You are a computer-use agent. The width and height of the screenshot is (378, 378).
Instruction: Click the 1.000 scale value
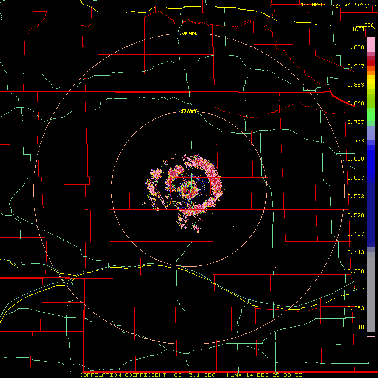click(x=356, y=47)
